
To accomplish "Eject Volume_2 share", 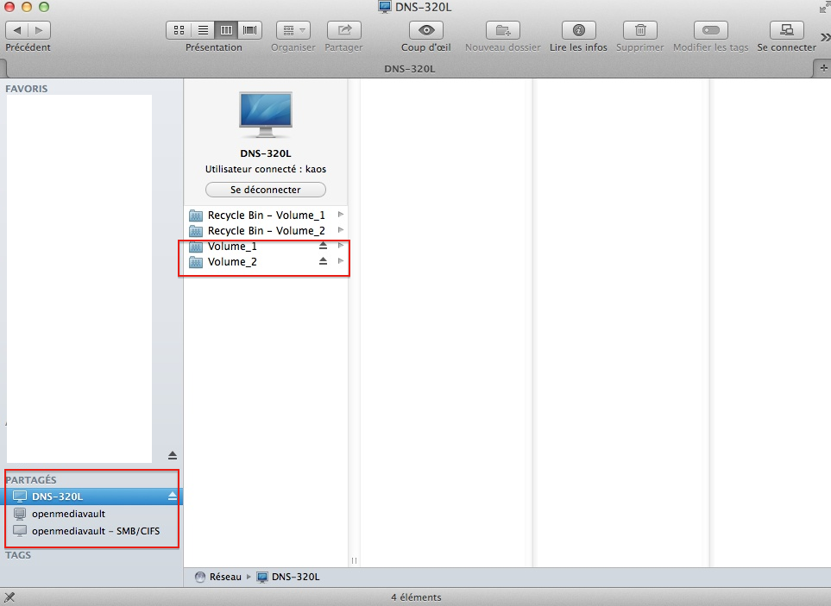I will [324, 262].
